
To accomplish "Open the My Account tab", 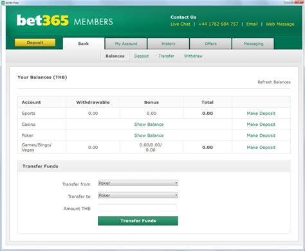I will tap(126, 44).
